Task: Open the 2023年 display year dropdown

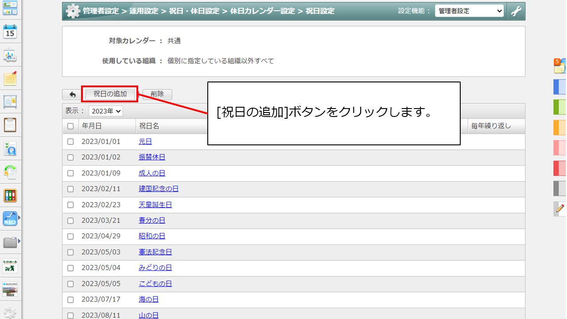Action: point(105,111)
